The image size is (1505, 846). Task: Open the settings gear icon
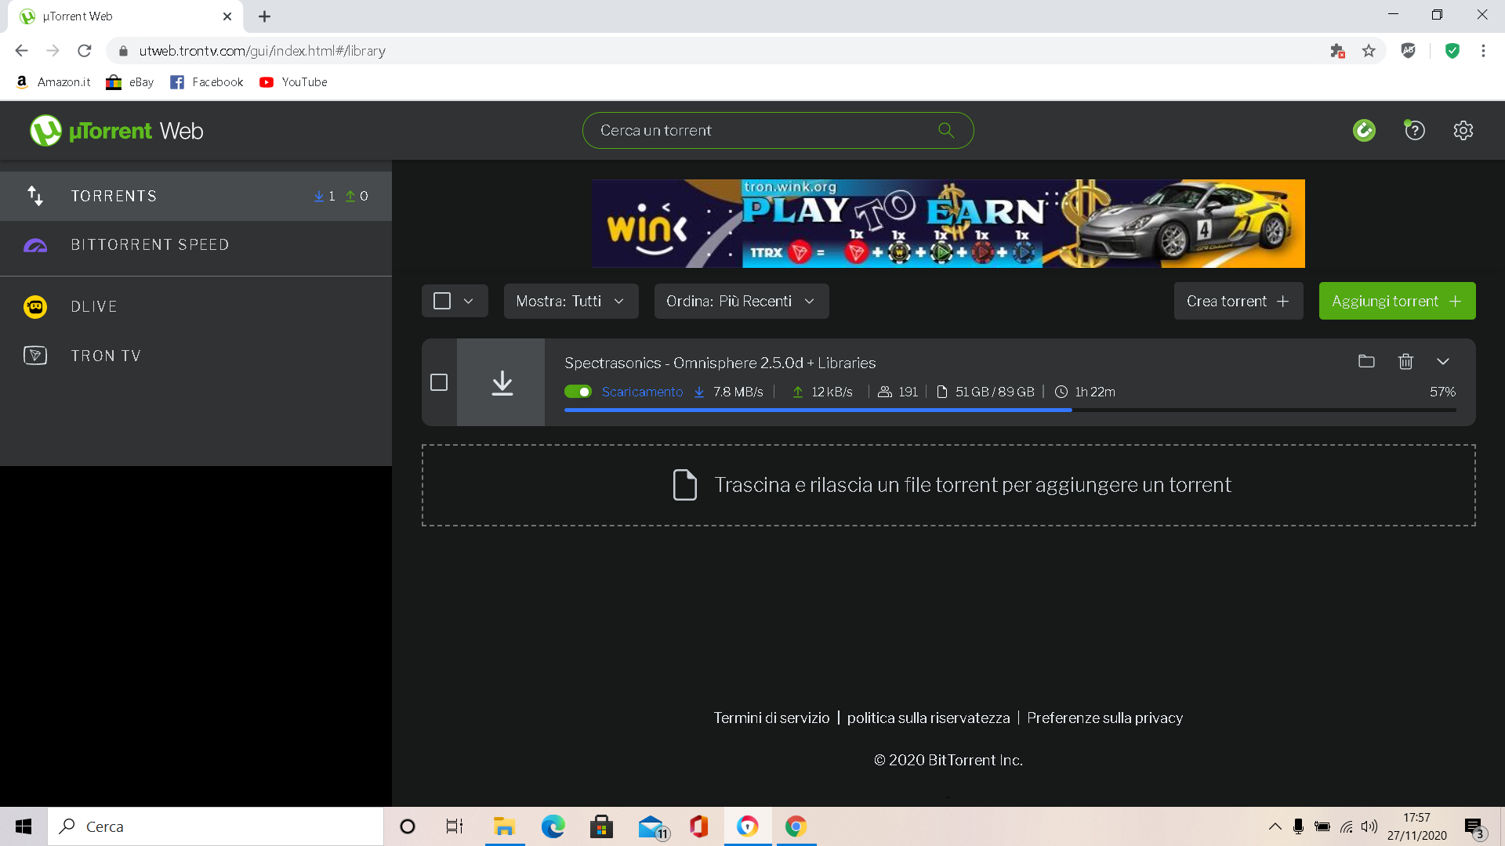tap(1463, 130)
